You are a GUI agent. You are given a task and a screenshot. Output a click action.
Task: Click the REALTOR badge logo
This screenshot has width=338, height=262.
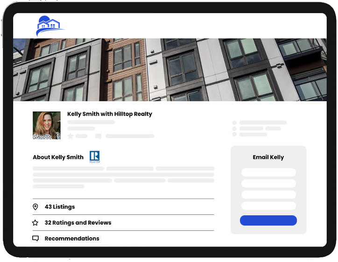(94, 157)
